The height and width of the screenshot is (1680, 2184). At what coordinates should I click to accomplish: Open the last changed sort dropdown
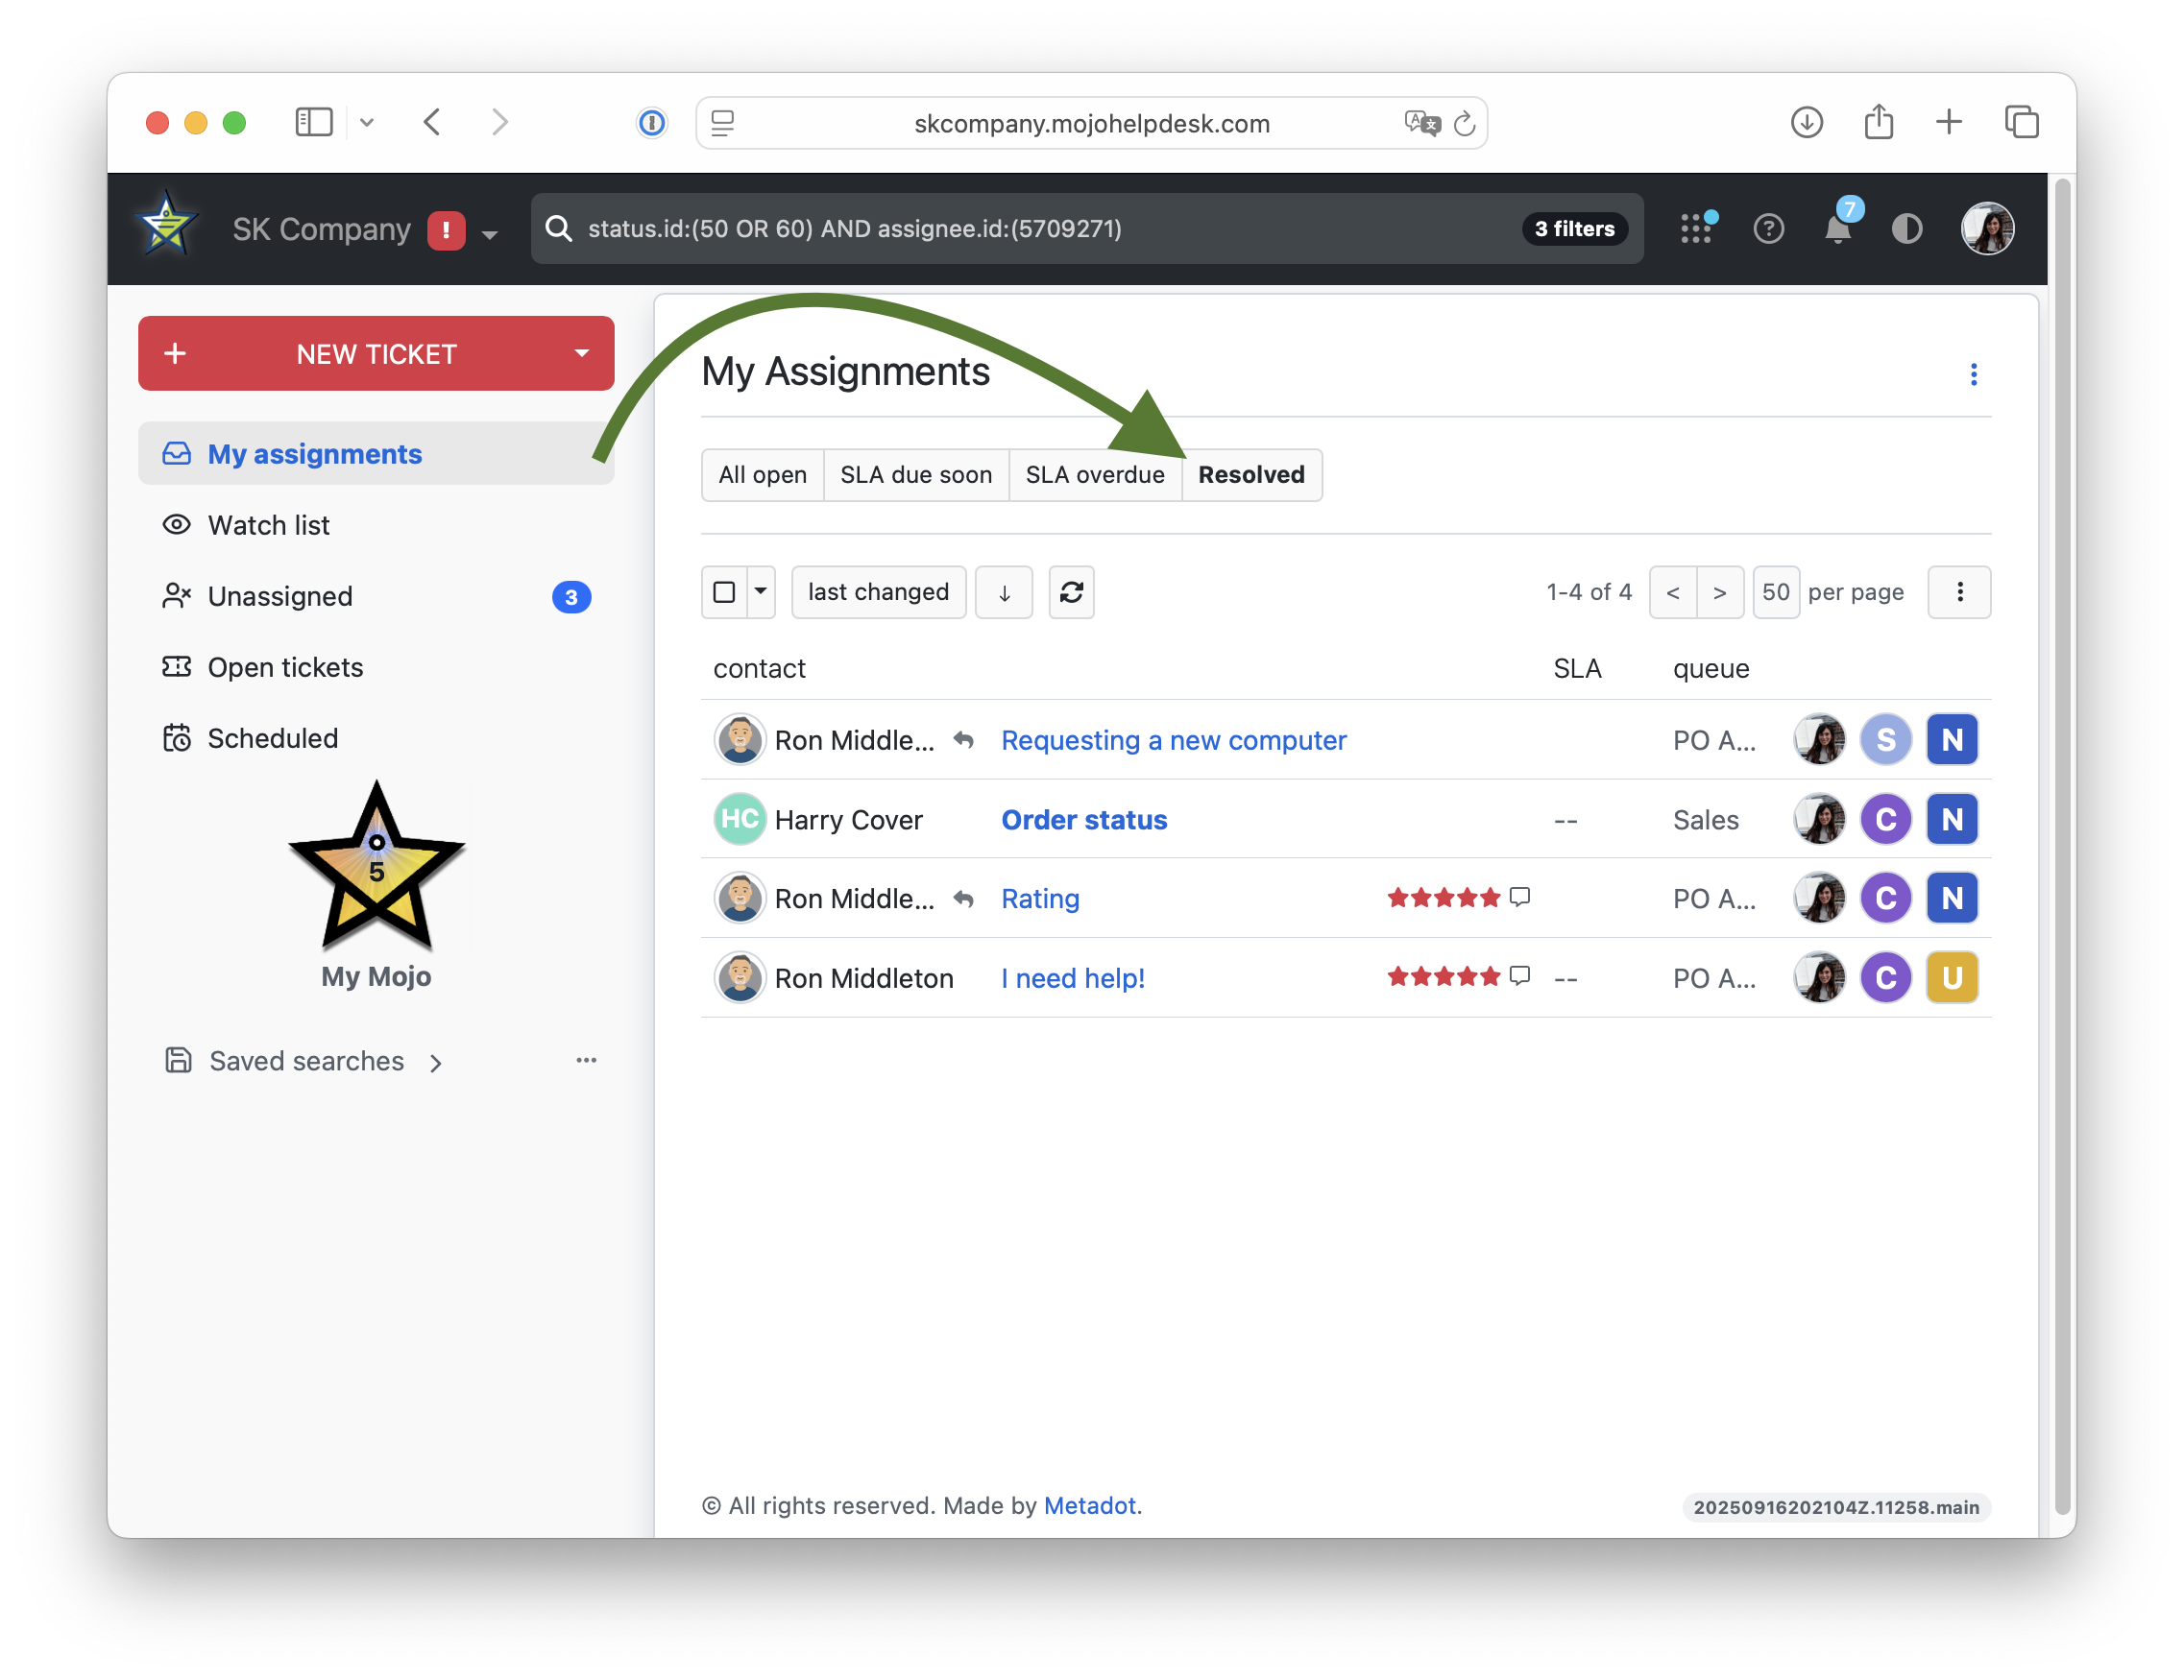click(x=878, y=592)
